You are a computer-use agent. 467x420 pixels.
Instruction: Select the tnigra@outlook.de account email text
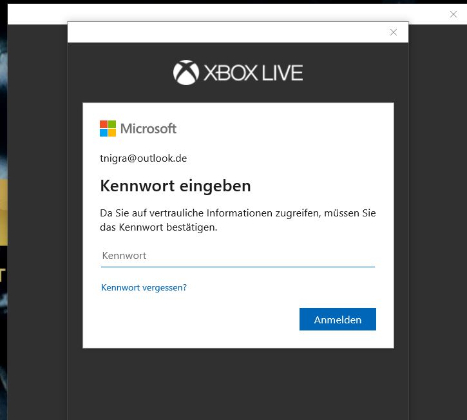click(x=143, y=158)
